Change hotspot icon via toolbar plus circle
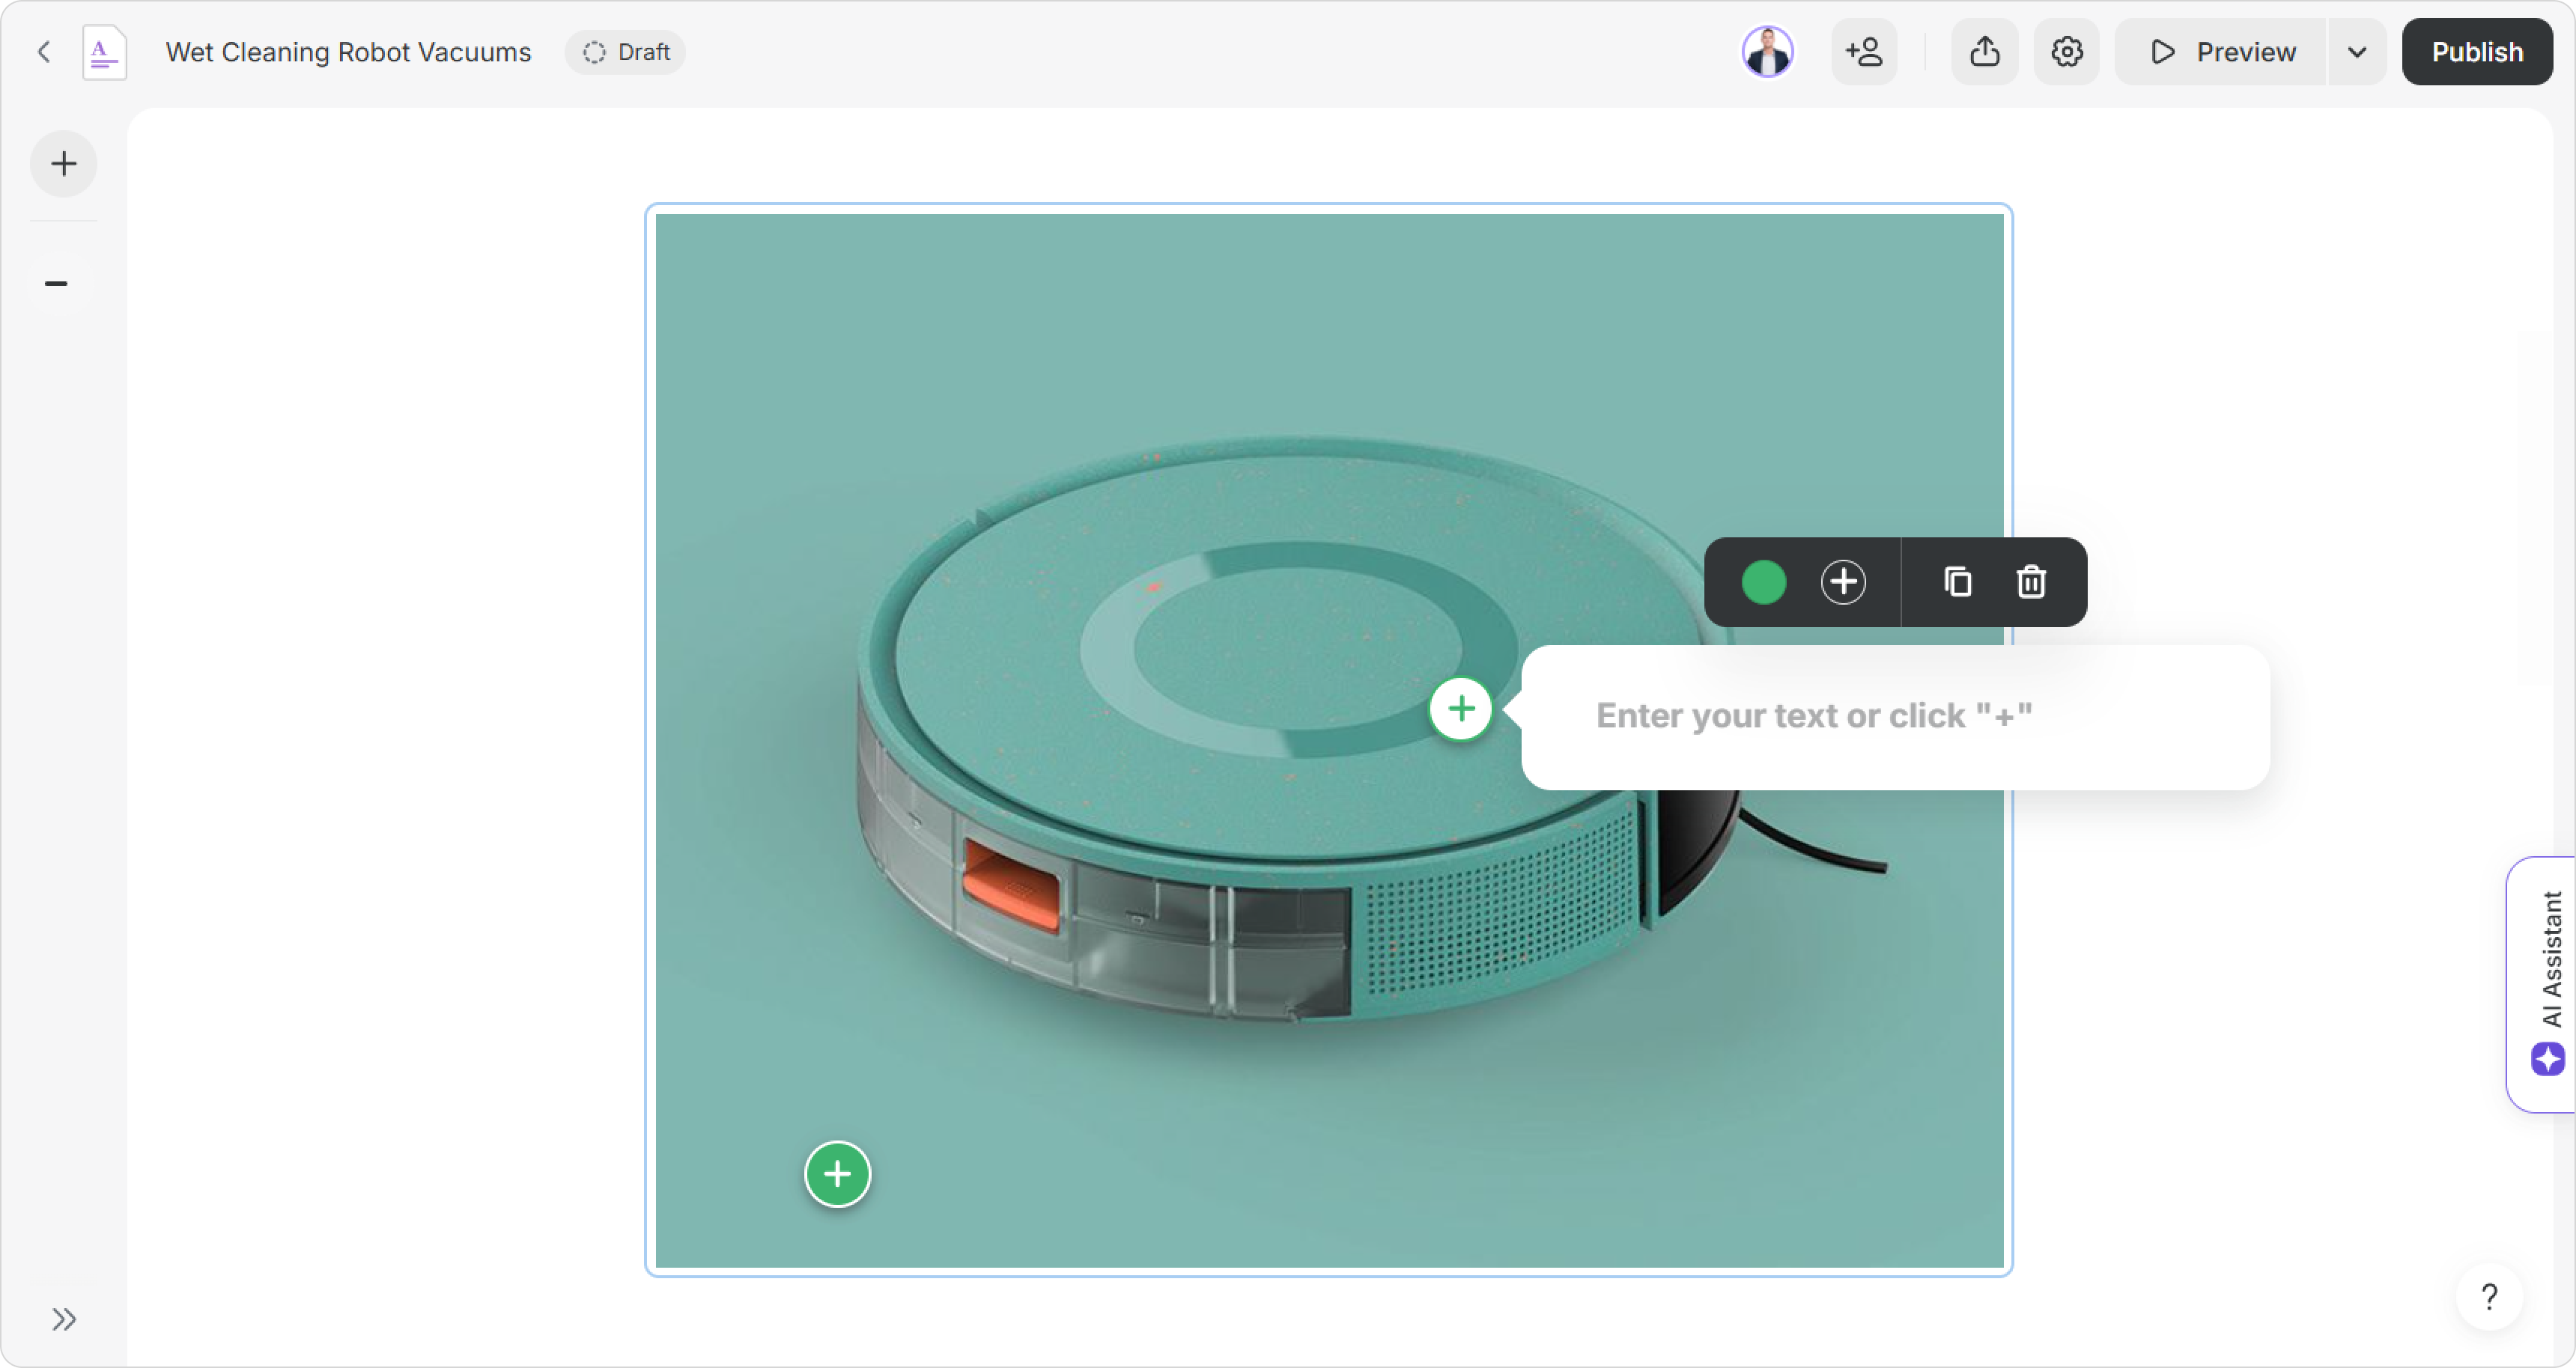The image size is (2576, 1368). [x=1843, y=581]
